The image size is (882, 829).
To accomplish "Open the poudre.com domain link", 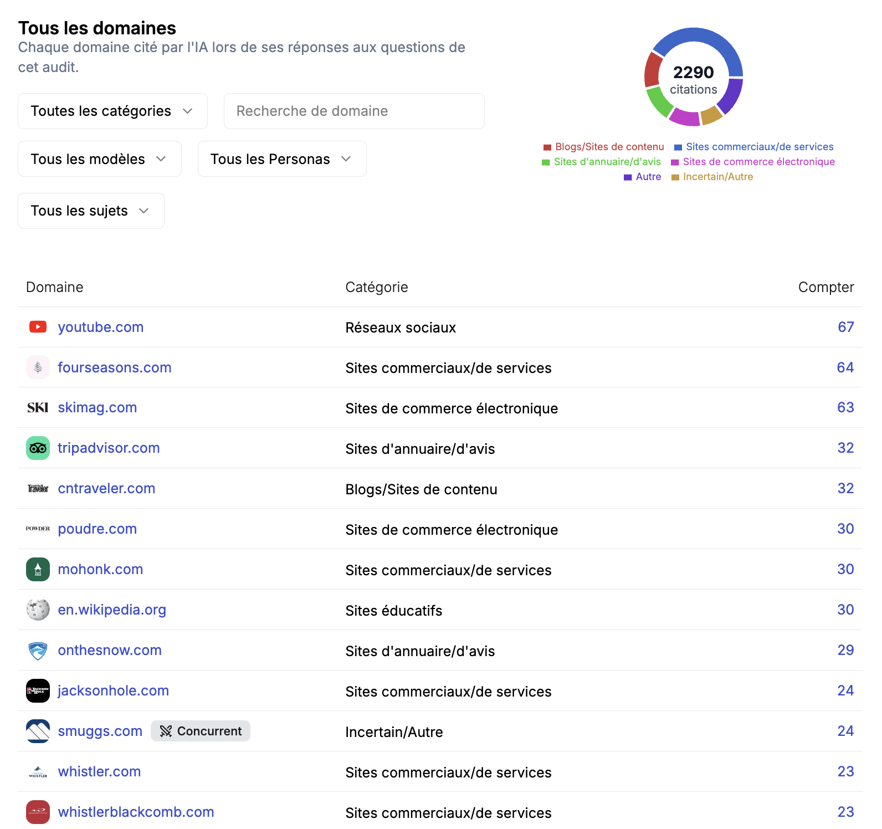I will coord(98,529).
